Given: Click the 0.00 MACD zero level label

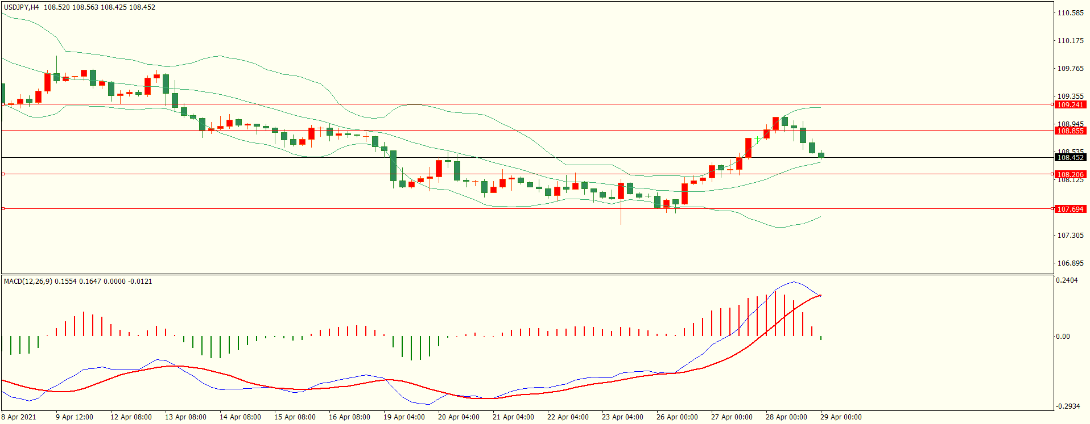Looking at the screenshot, I should (1063, 337).
